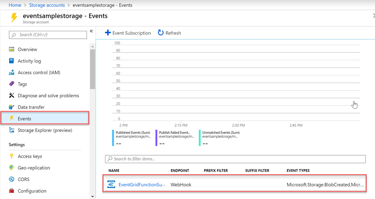Click WebHook endpoint cell
This screenshot has height=199, width=375.
[x=181, y=185]
